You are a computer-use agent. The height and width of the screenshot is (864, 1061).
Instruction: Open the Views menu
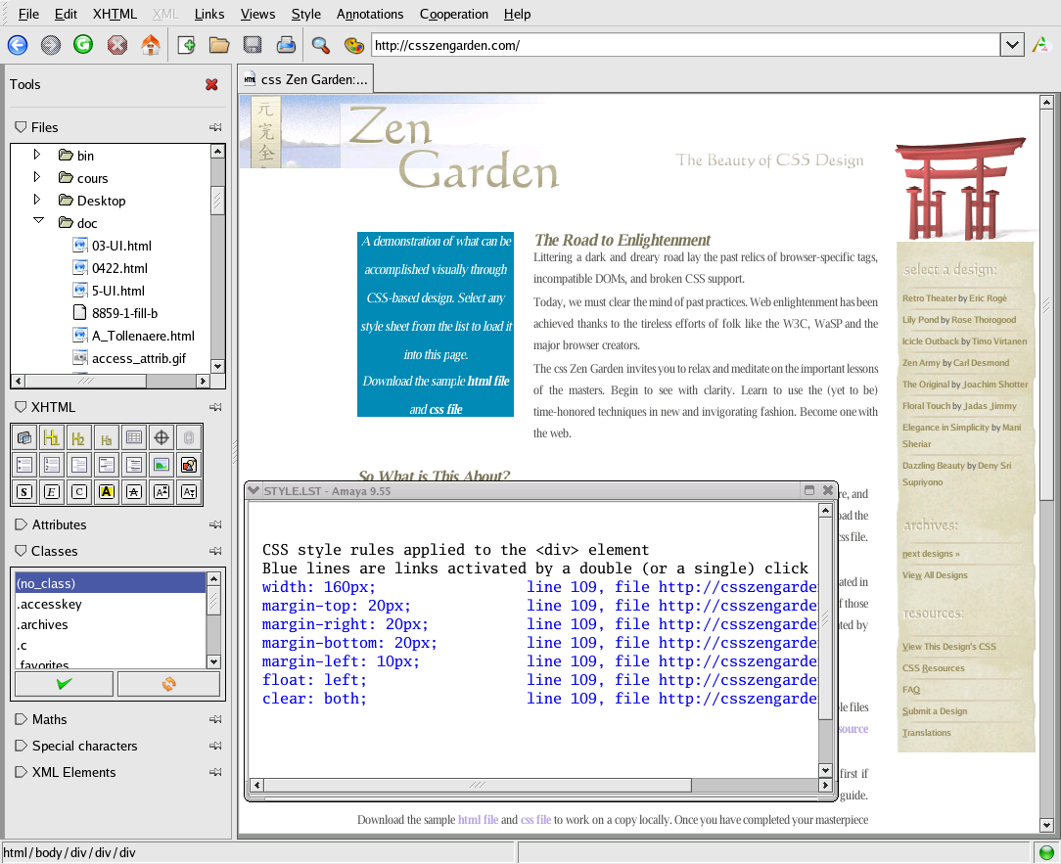pos(257,15)
